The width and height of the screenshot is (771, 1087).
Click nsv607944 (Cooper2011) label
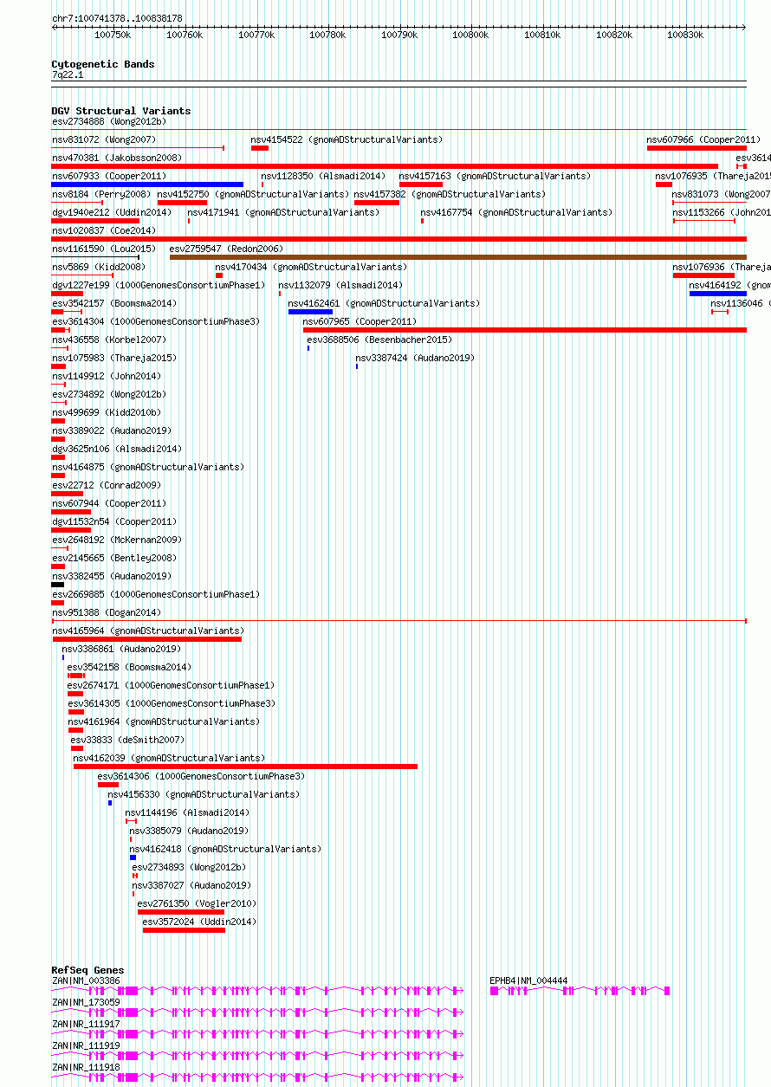109,504
